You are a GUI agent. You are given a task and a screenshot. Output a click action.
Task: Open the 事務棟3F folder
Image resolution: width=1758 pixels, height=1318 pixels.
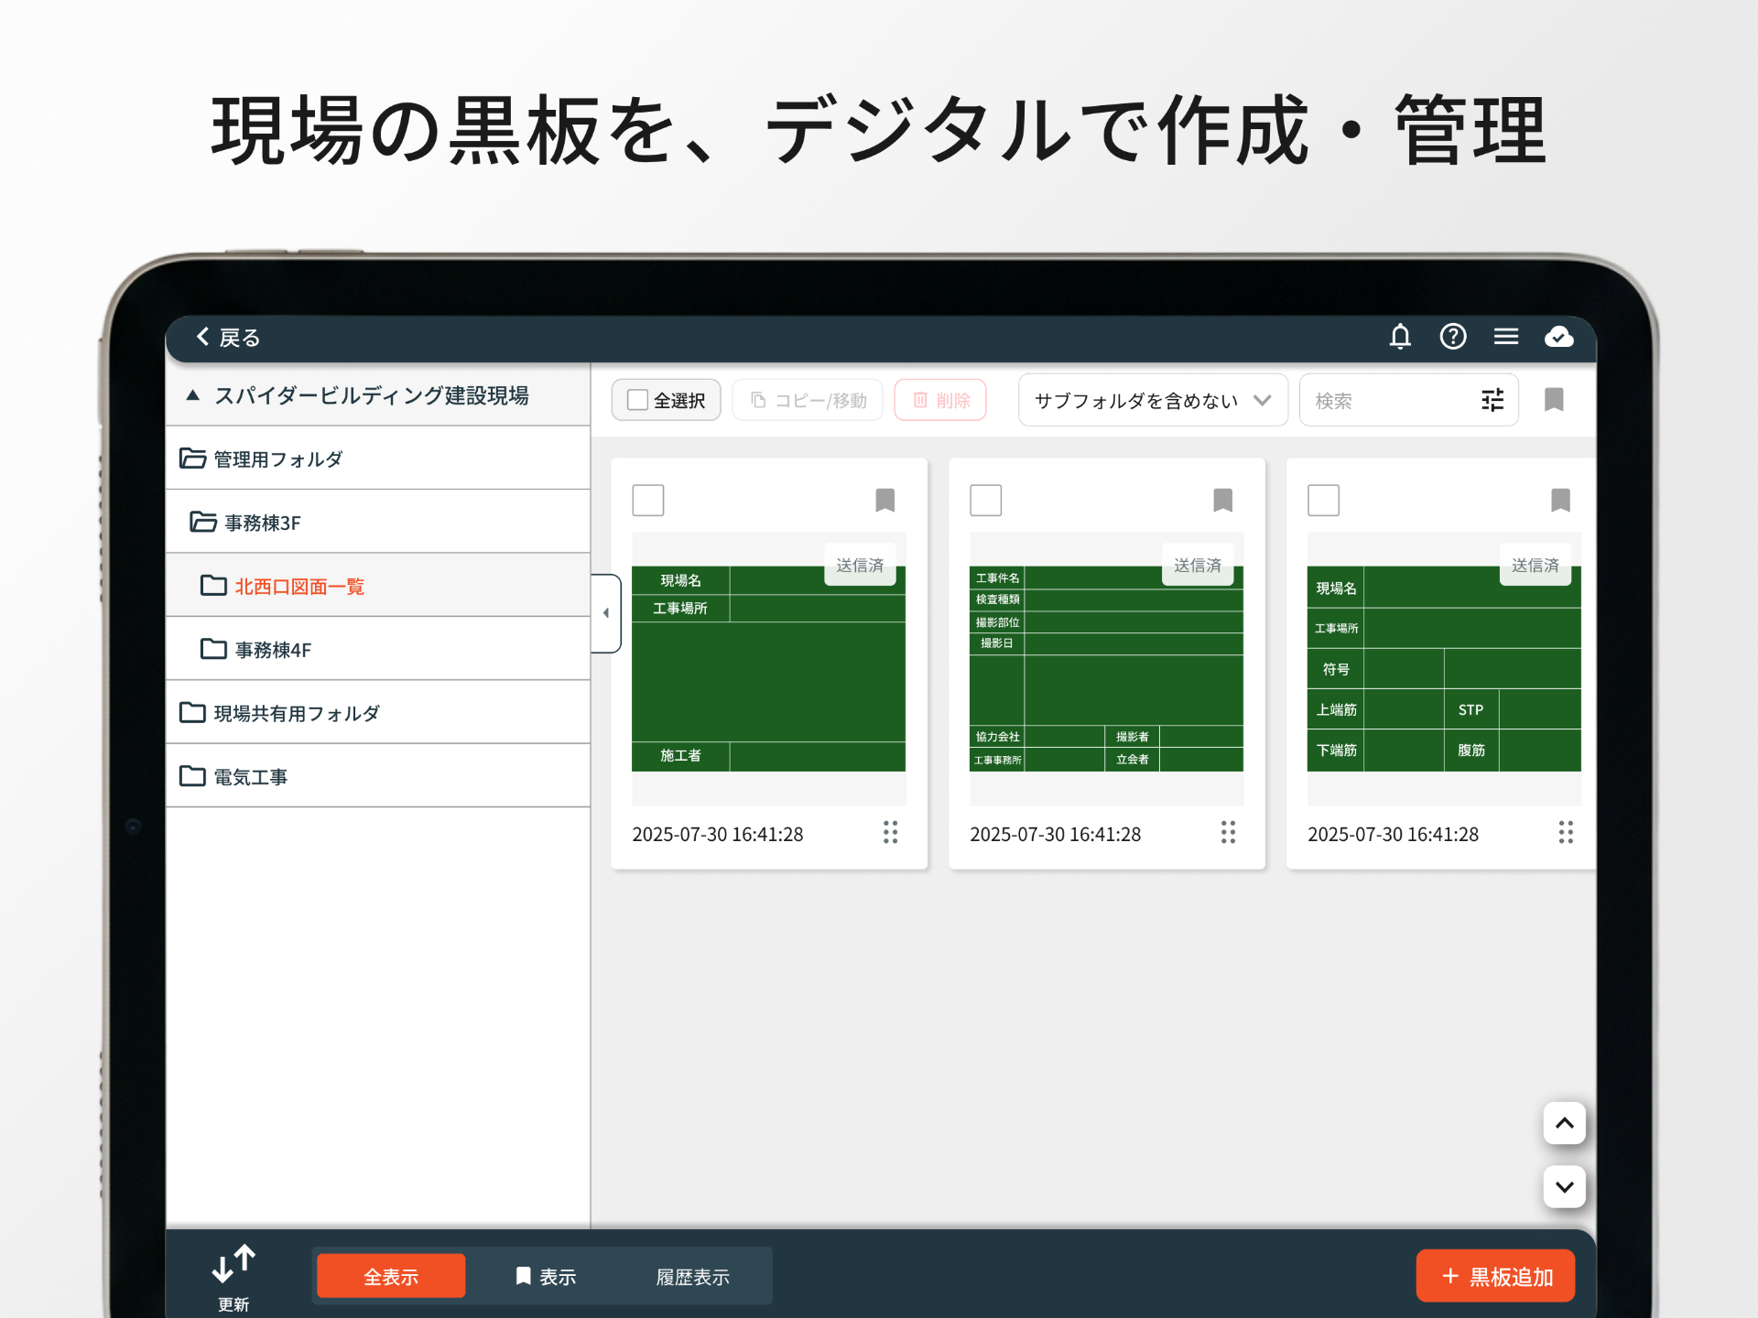(377, 522)
